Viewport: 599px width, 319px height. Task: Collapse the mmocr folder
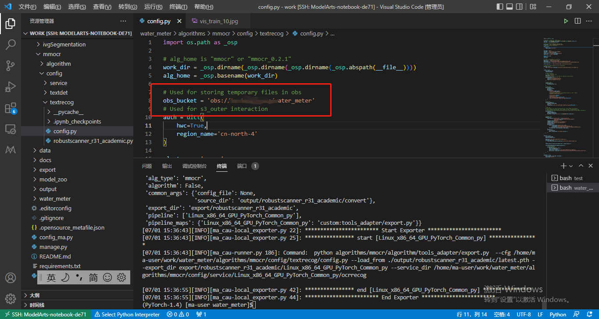pyautogui.click(x=77, y=54)
